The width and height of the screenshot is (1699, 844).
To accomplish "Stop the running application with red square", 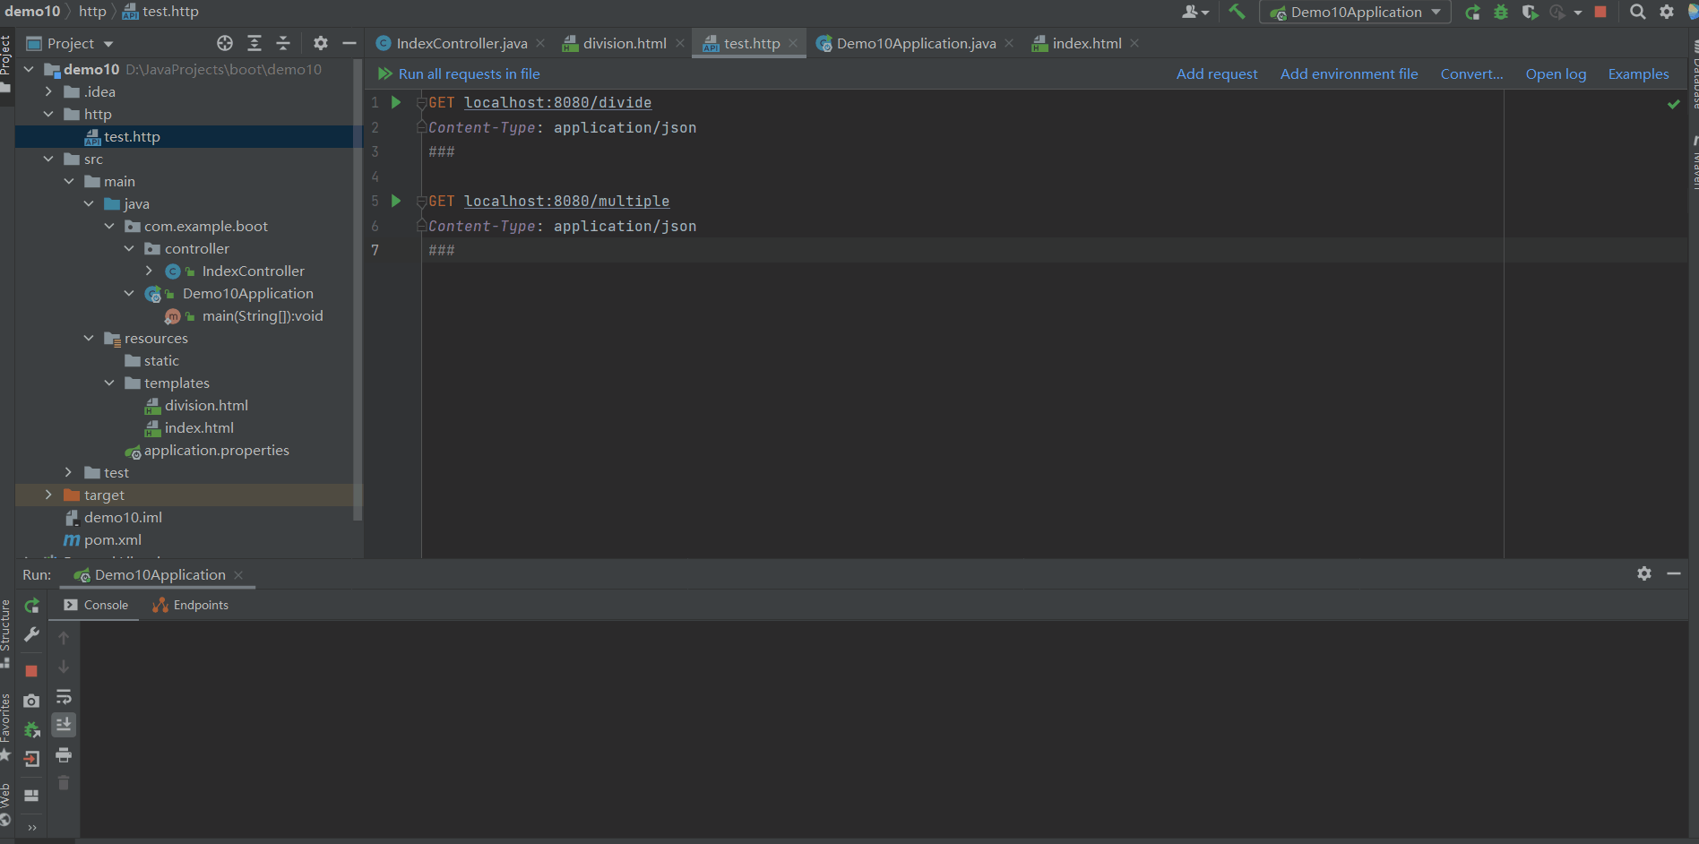I will coord(1600,12).
